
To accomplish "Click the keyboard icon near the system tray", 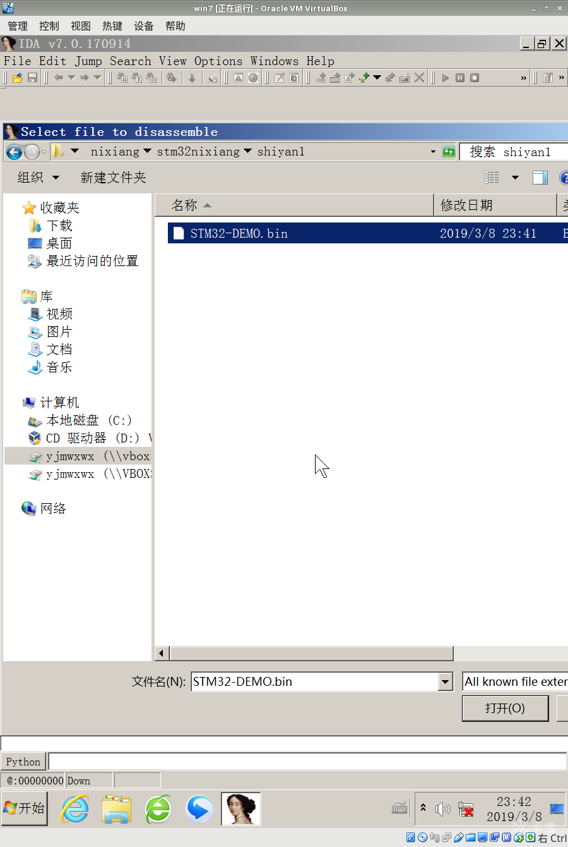I will (399, 808).
